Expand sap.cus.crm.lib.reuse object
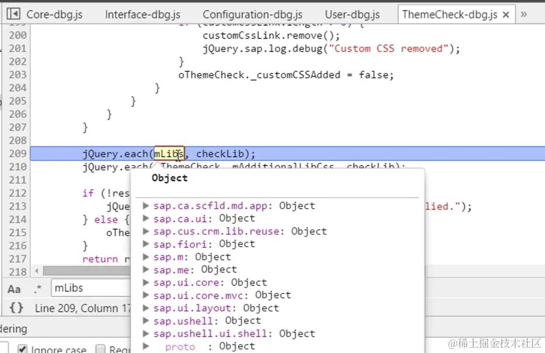The width and height of the screenshot is (545, 353). pos(146,231)
